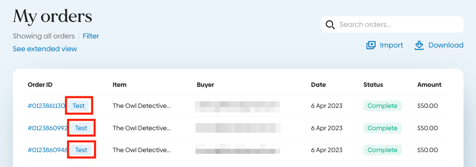476x167 pixels.
Task: Click the Complete status in third row
Action: click(x=382, y=150)
